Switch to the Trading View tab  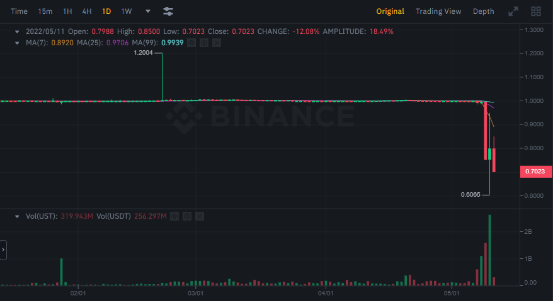click(438, 11)
